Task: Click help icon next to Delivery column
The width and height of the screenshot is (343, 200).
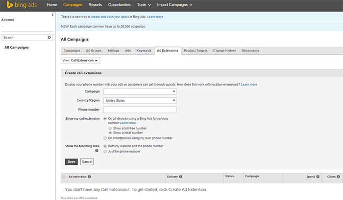Action: point(181,176)
